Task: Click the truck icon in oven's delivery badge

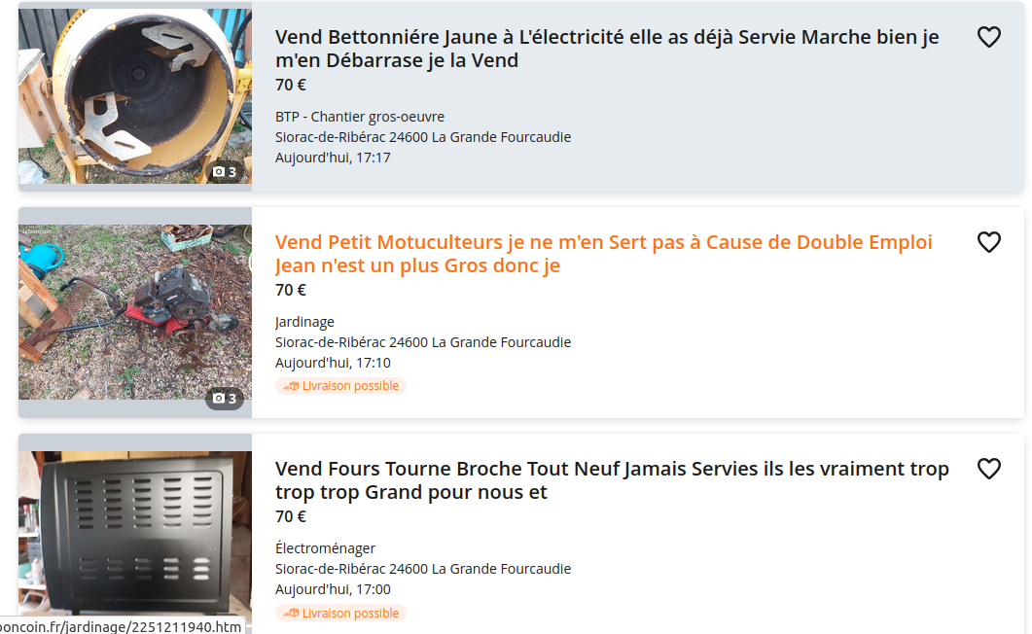Action: tap(291, 613)
